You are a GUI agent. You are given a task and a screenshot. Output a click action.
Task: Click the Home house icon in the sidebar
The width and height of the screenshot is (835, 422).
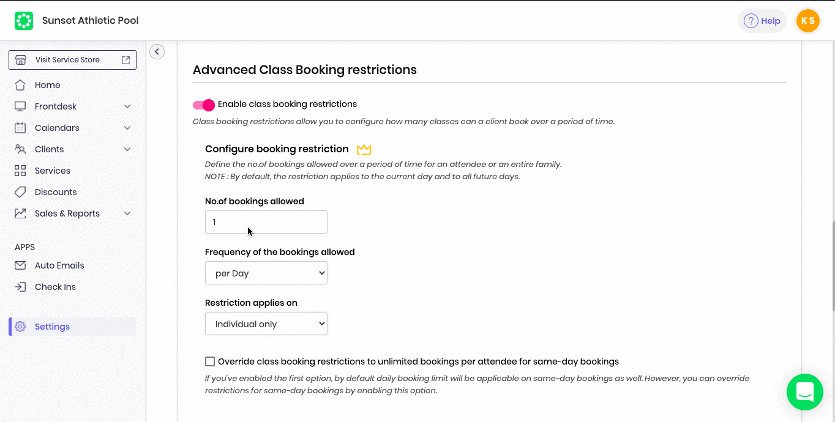tap(20, 85)
